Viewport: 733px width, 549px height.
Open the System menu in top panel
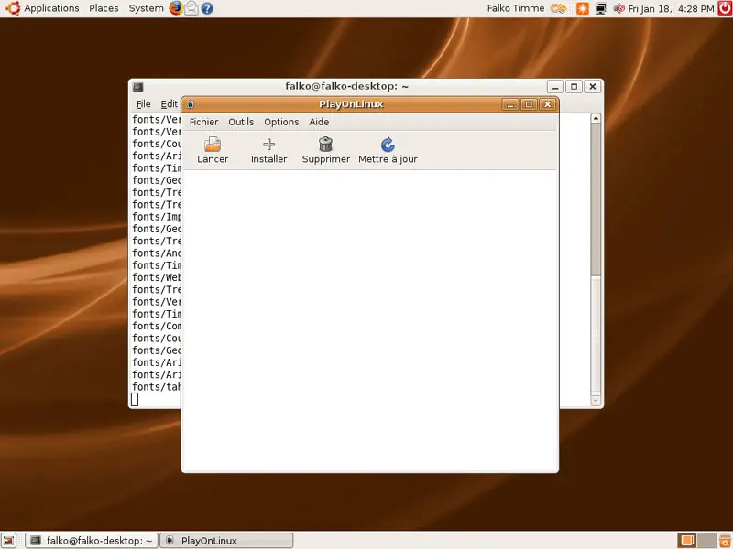[x=146, y=8]
